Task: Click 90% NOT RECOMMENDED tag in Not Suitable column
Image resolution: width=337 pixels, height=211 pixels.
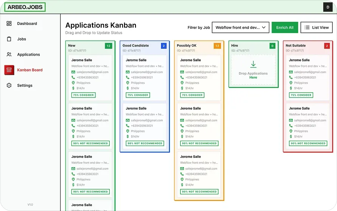Action: pyautogui.click(x=308, y=143)
